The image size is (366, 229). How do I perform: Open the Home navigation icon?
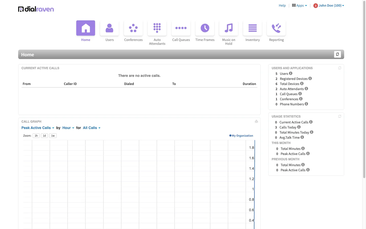(x=86, y=28)
